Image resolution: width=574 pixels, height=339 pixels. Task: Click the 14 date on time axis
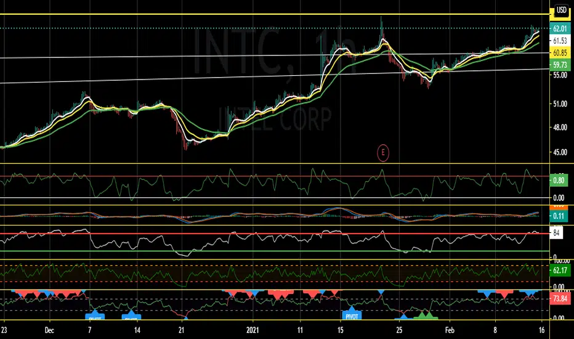pos(137,330)
